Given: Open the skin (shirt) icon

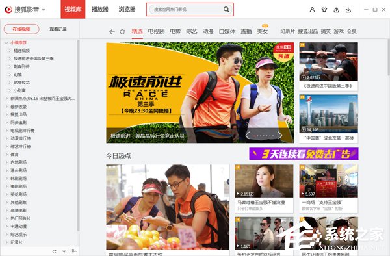Looking at the screenshot, I should coord(324,10).
